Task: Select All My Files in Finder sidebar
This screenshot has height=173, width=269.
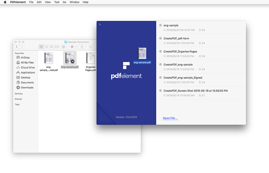Action: coord(25,62)
